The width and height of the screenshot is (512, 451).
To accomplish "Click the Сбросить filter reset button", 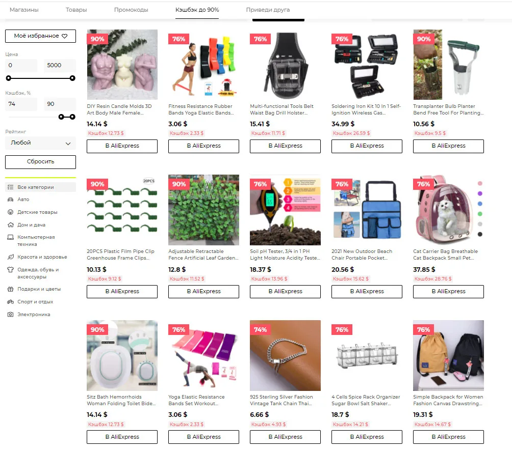I will coord(40,162).
